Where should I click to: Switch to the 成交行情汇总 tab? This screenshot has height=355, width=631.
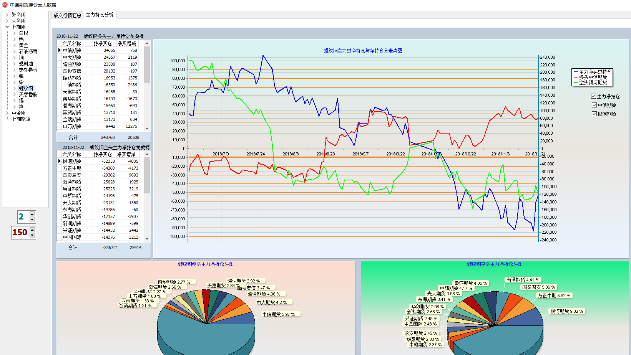pyautogui.click(x=67, y=15)
